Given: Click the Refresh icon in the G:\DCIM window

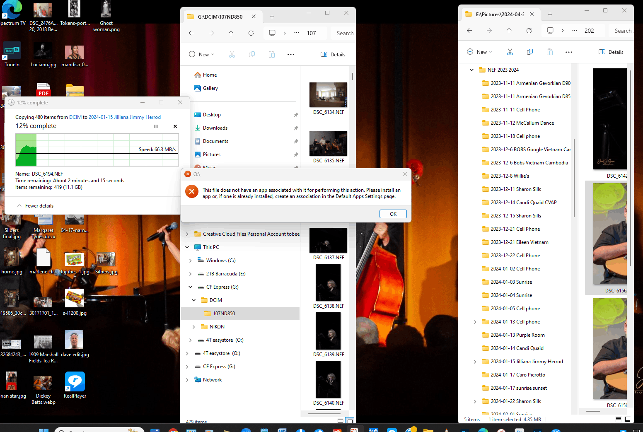Looking at the screenshot, I should click(251, 33).
